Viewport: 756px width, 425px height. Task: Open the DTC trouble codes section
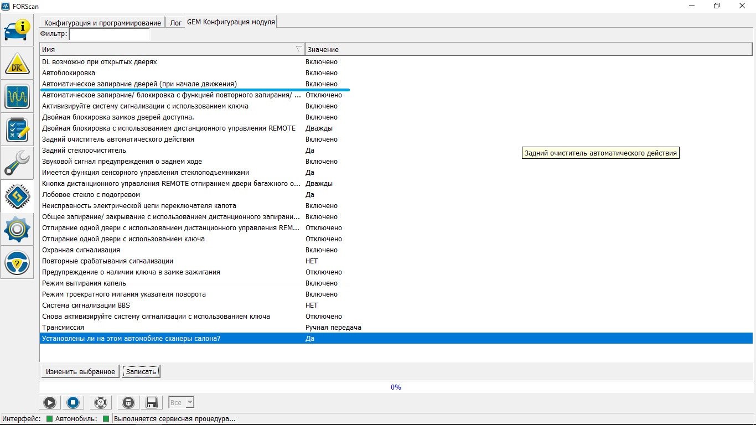pos(17,64)
